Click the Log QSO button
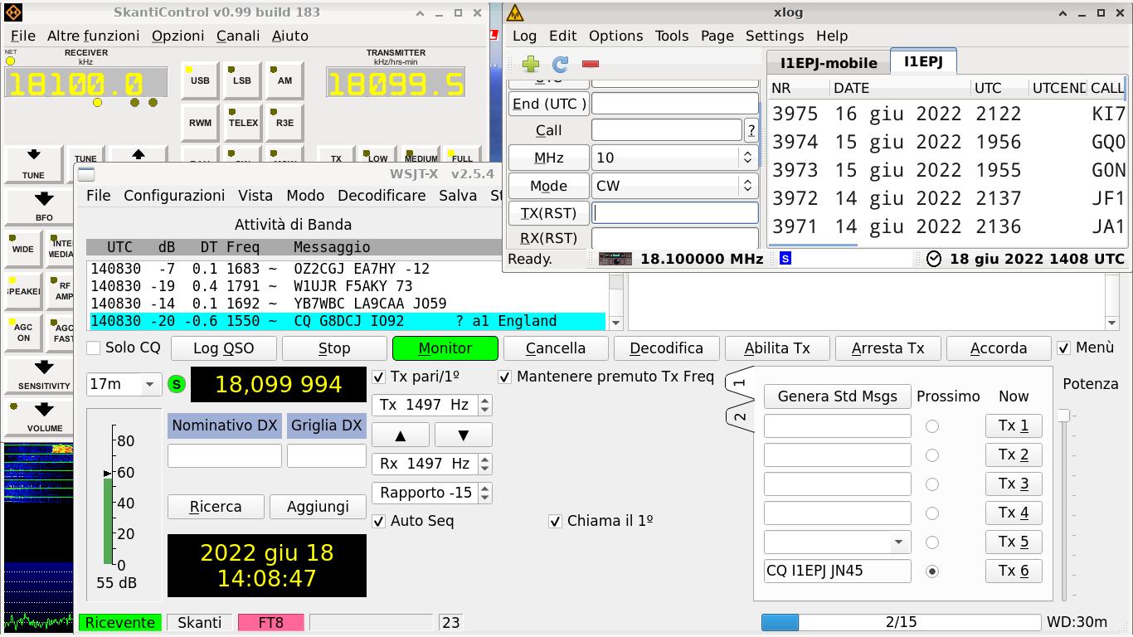Screen dimensions: 1133x637 point(224,348)
